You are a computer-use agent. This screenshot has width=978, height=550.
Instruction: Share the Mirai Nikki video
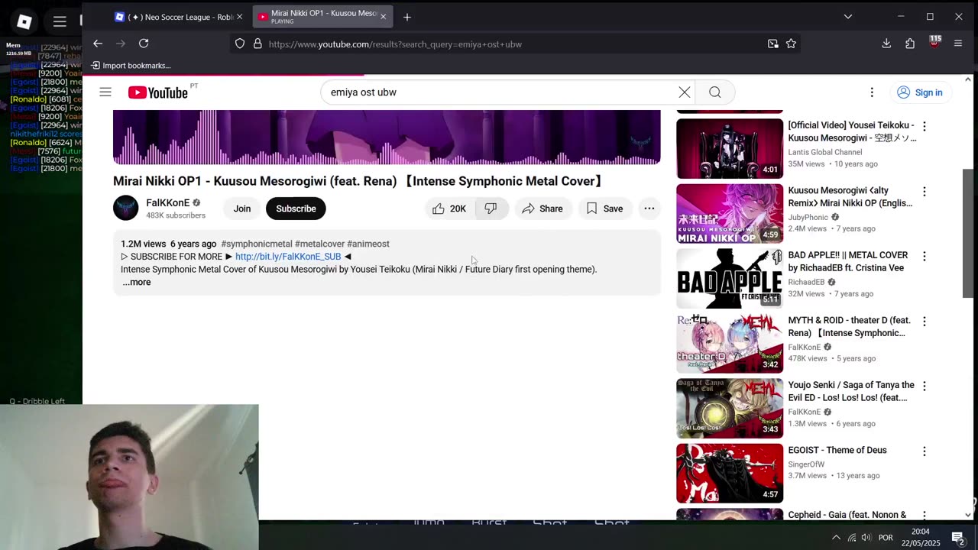click(542, 209)
